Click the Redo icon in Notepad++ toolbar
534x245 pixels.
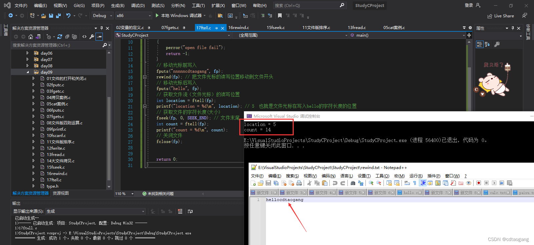(x=342, y=183)
